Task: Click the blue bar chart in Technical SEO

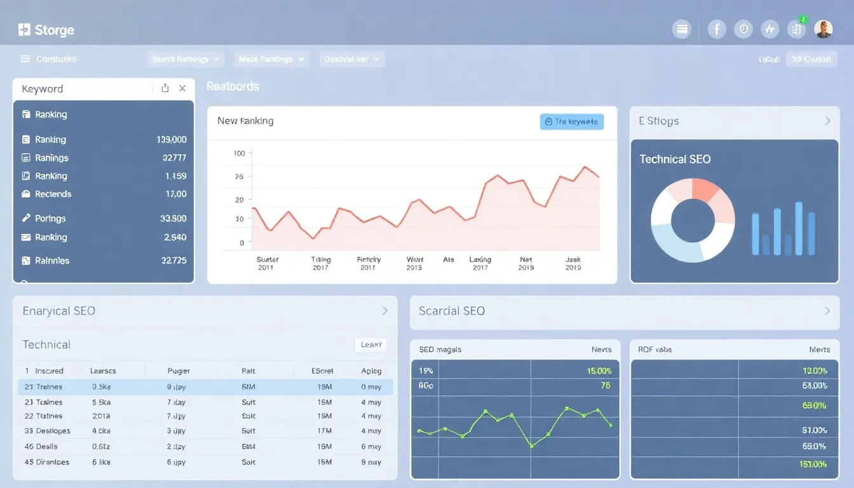Action: click(x=783, y=229)
